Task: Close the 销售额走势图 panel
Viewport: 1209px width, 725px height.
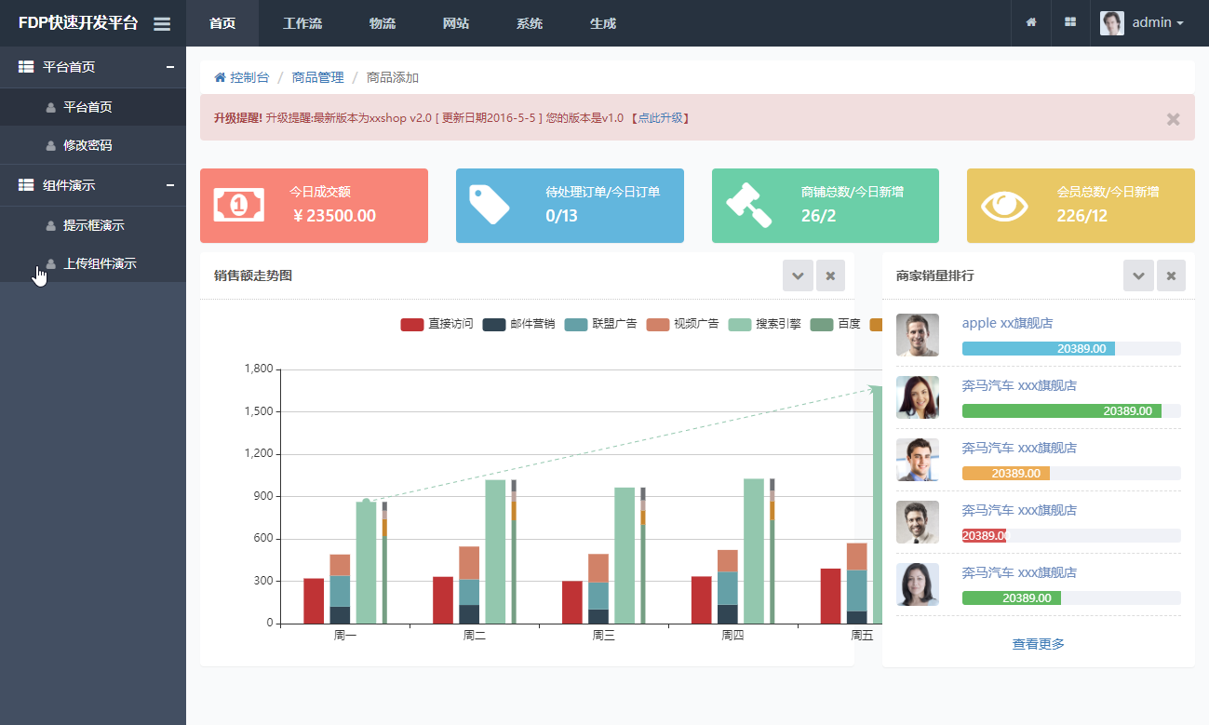Action: 830,275
